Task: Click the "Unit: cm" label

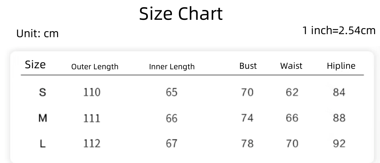Action: 37,33
